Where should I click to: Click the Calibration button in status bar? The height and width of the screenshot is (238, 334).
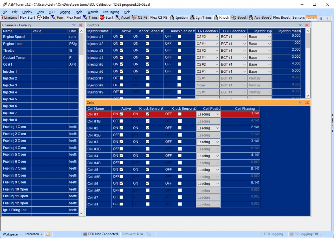tap(33, 234)
